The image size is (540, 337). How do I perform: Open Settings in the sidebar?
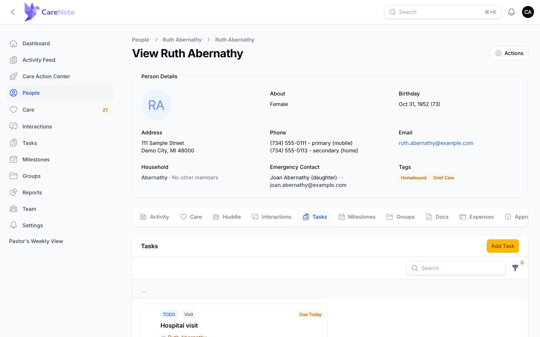coord(60,225)
